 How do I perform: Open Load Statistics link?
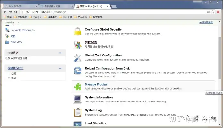click(95, 123)
